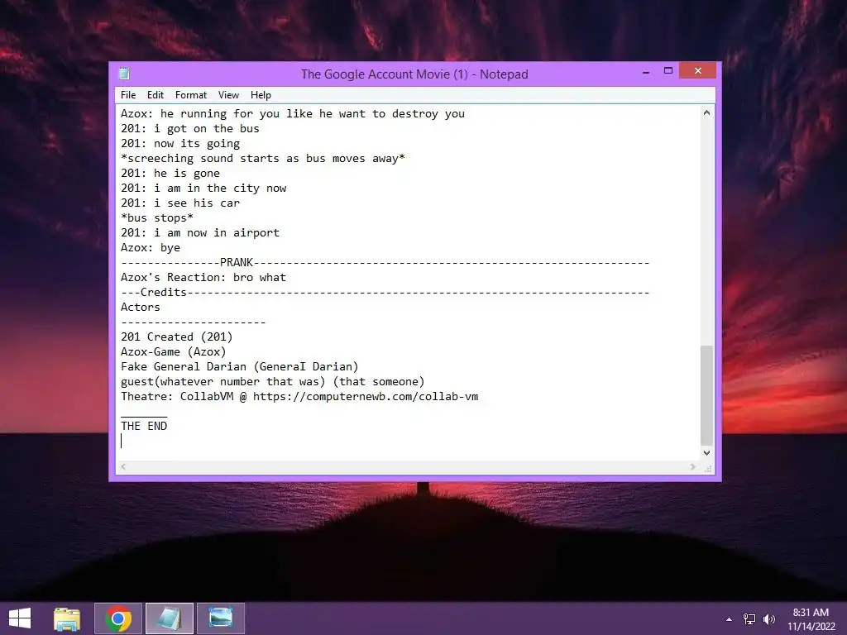
Task: Click the Notepad taskbar button
Action: click(169, 618)
